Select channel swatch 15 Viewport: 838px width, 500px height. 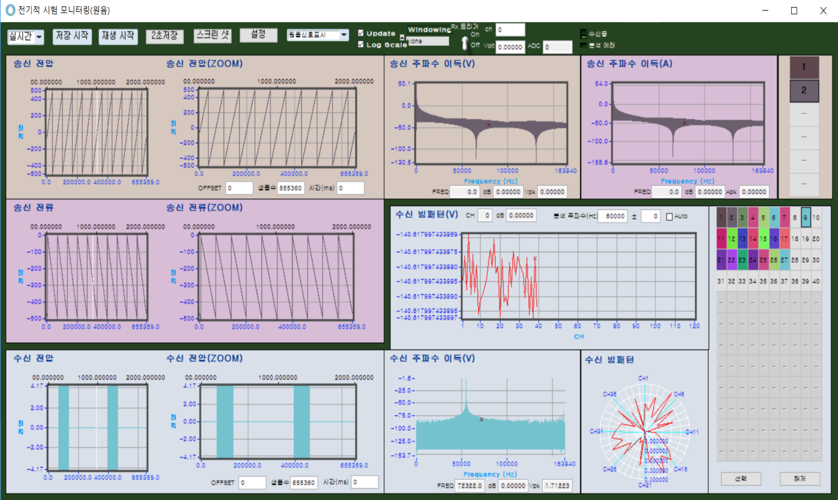tap(764, 239)
